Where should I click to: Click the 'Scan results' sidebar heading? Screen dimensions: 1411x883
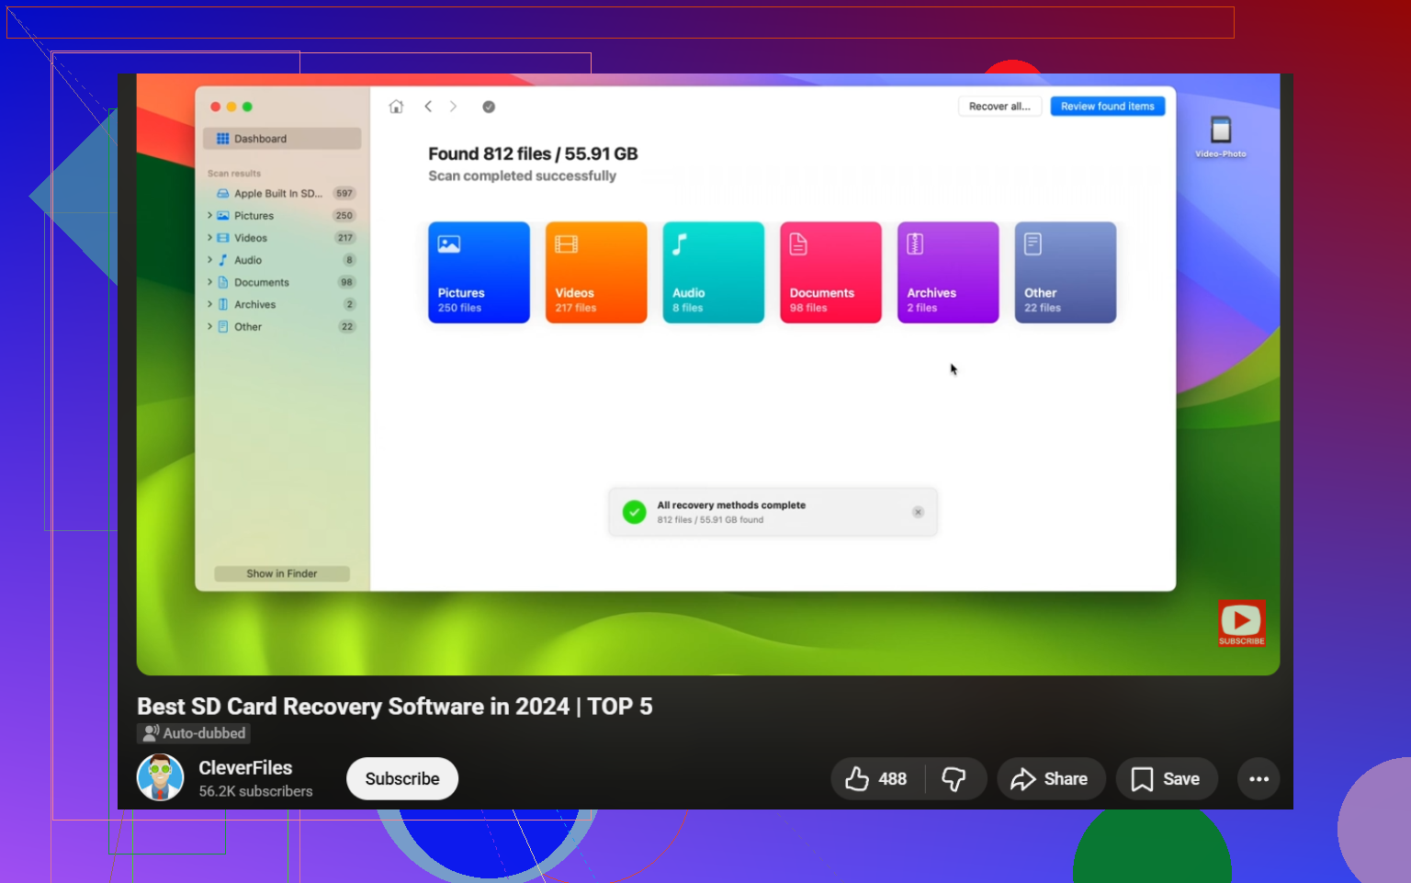(234, 174)
